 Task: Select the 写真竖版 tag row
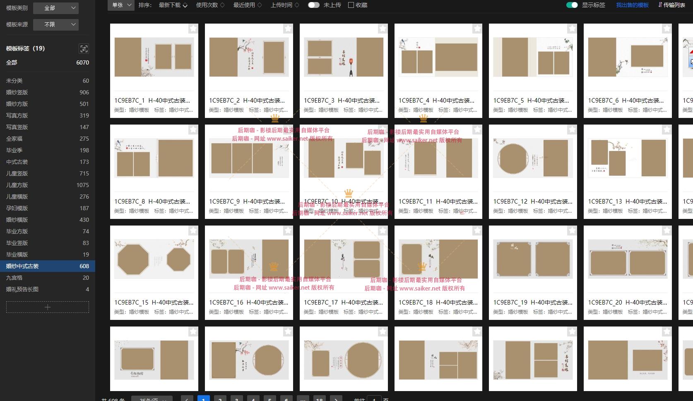click(x=48, y=127)
